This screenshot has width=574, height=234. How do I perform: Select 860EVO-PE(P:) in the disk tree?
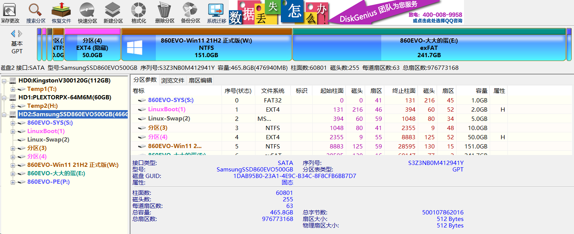tap(48, 182)
